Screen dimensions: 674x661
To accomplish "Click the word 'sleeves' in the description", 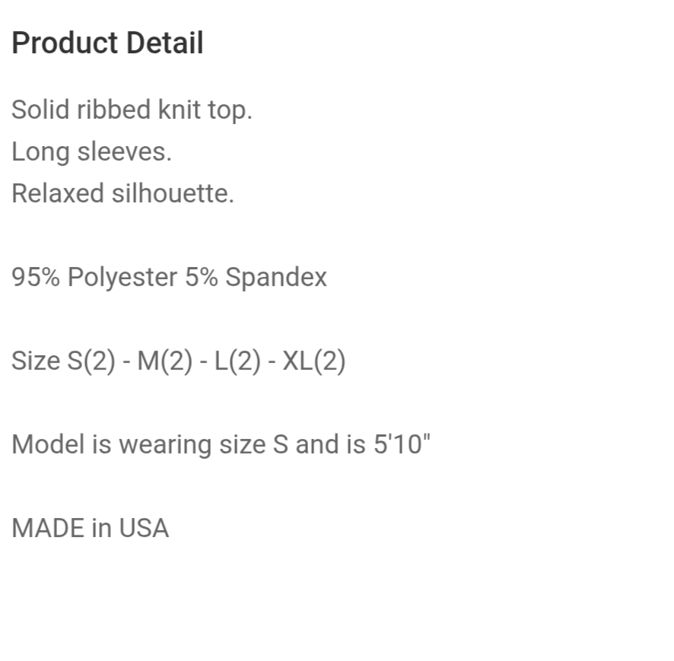I will (x=122, y=152).
